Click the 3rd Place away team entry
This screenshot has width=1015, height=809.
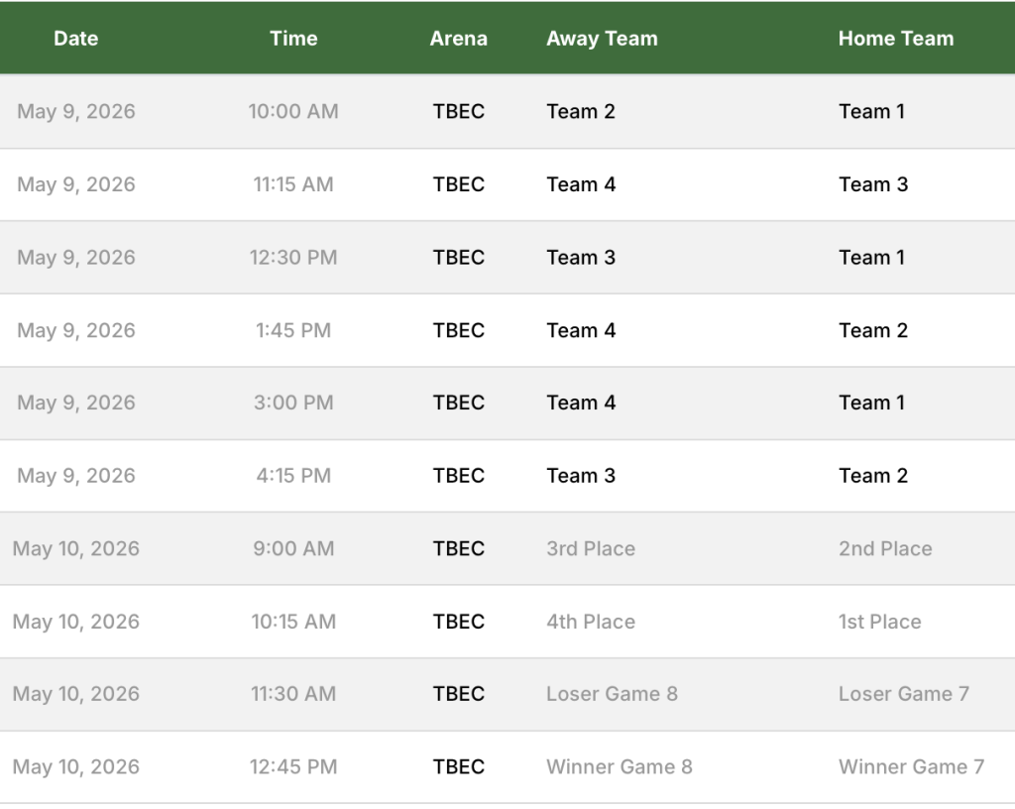pos(591,549)
